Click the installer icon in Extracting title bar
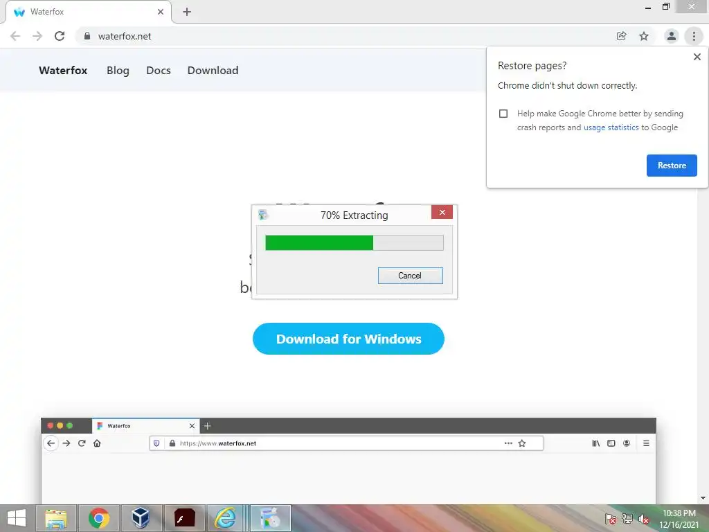This screenshot has width=709, height=532. (x=263, y=215)
